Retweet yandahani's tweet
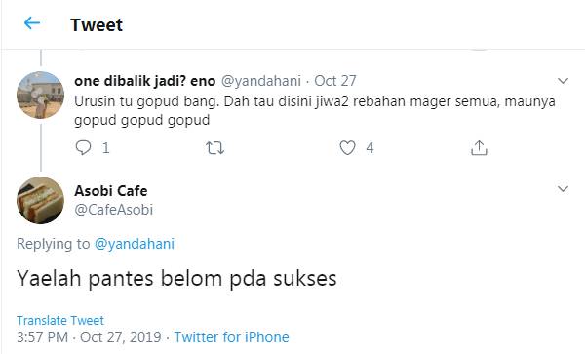Viewport: 585px width, 354px height. point(214,148)
